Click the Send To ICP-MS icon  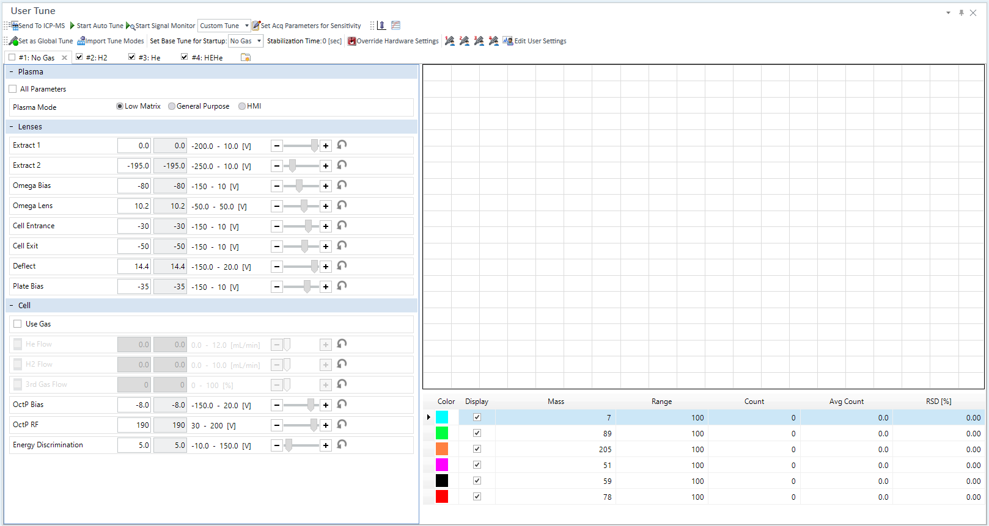point(15,26)
